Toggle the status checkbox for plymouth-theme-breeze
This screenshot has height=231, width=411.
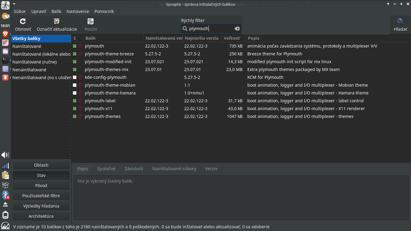75,54
